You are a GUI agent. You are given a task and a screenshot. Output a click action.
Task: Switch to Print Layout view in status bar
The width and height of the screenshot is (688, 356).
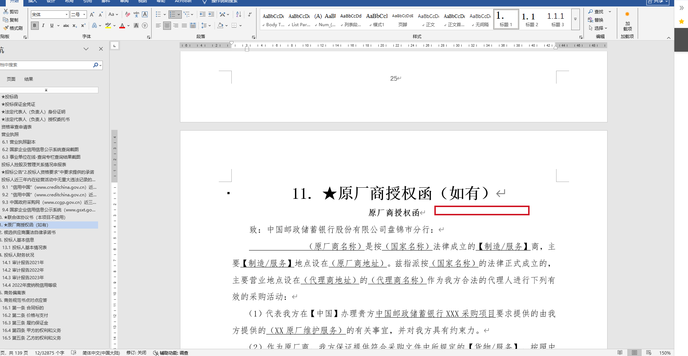pos(634,353)
